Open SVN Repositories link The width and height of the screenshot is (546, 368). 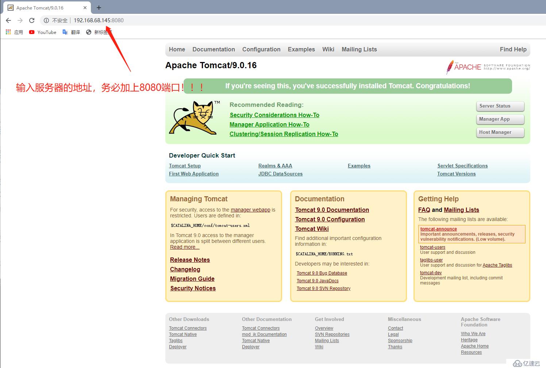(332, 334)
